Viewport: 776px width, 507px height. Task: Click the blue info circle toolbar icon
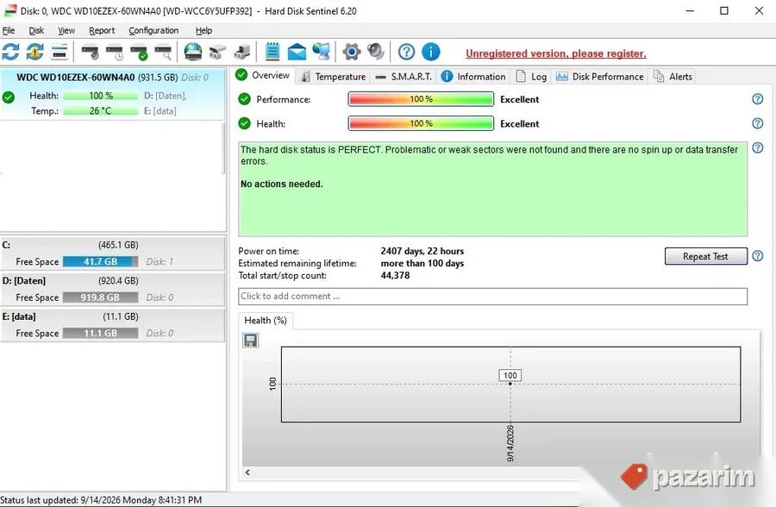coord(430,52)
